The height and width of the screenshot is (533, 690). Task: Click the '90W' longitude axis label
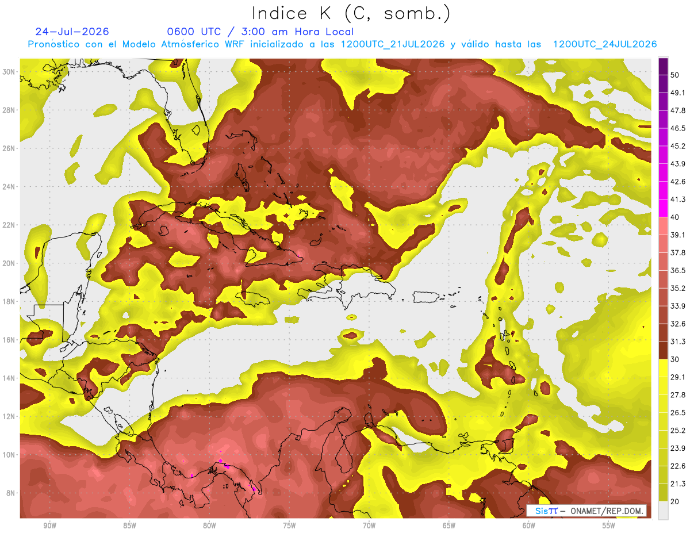point(49,526)
